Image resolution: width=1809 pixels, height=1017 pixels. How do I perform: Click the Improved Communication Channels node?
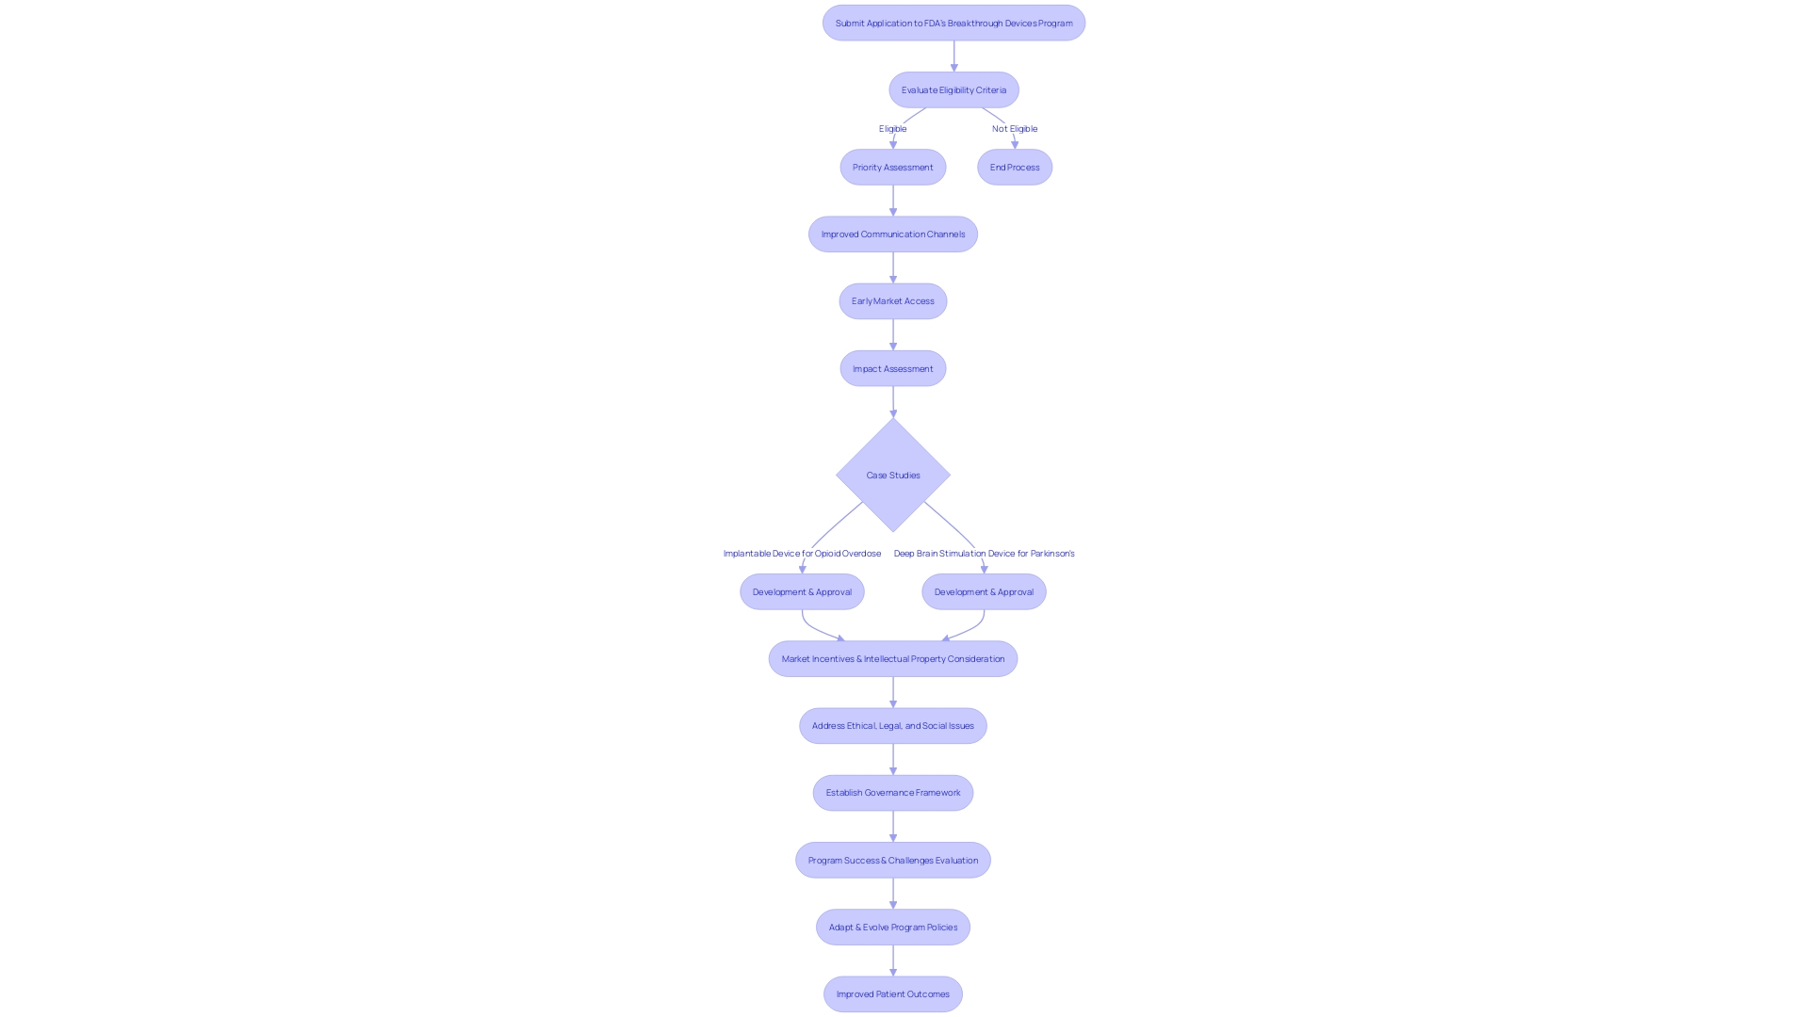click(x=892, y=234)
